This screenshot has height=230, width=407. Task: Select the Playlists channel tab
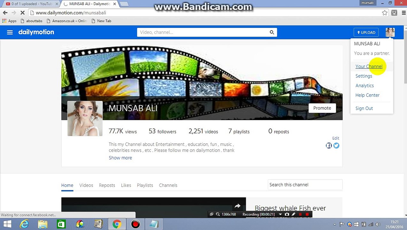pos(145,185)
